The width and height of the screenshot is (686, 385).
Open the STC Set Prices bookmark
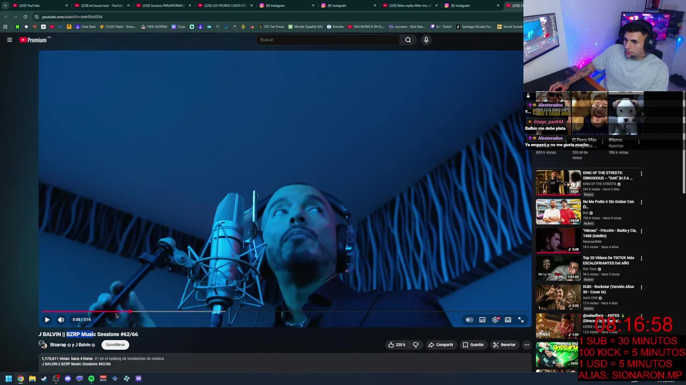(x=271, y=27)
